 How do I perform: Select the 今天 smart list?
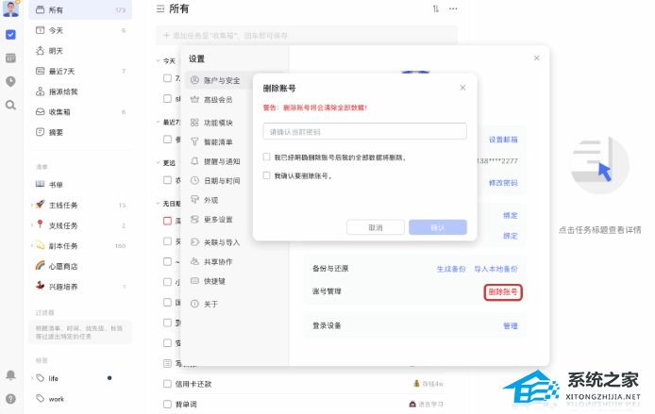coord(80,30)
